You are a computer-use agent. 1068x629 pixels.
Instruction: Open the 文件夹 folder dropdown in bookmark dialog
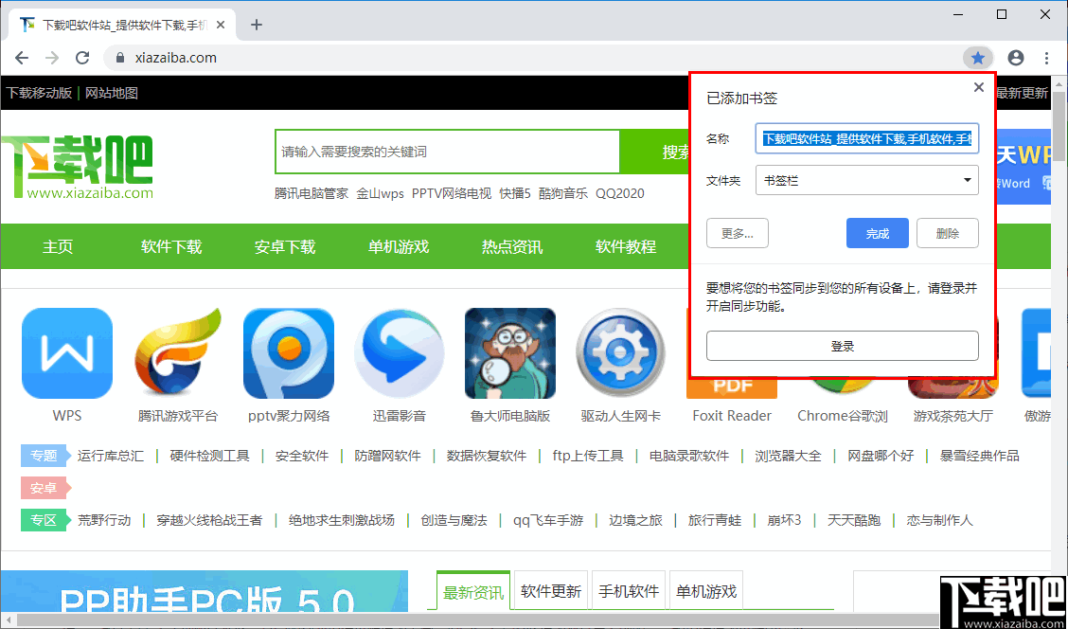tap(866, 181)
